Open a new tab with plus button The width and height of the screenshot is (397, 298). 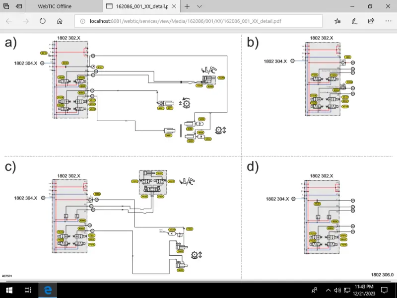pos(187,6)
